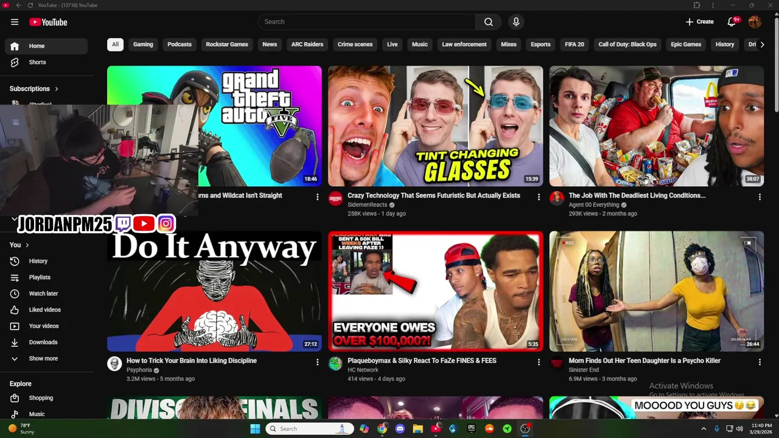This screenshot has height=438, width=779.
Task: Open Psyphoria channel avatar
Action: click(x=114, y=364)
